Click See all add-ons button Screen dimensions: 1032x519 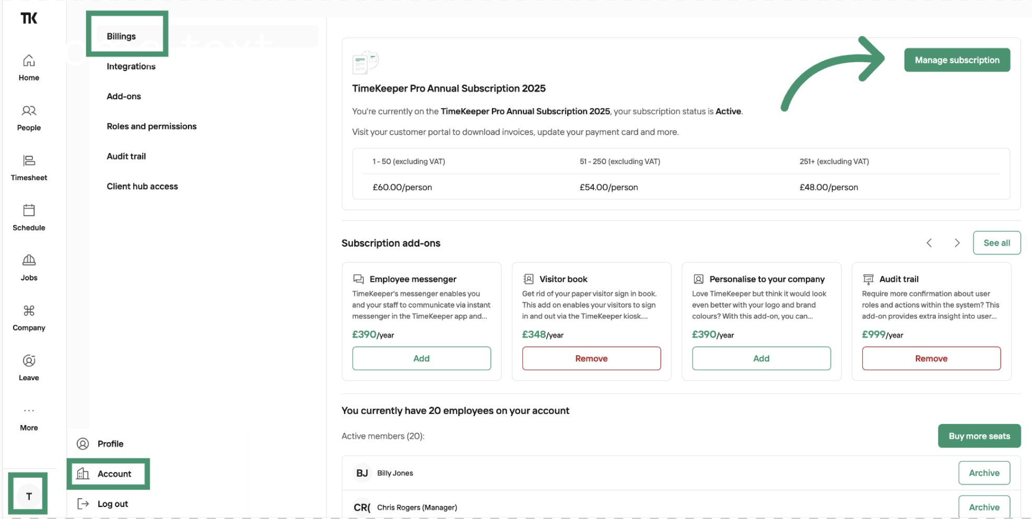click(996, 243)
